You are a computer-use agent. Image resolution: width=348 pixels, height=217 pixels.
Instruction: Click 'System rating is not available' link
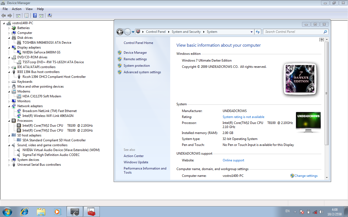pyautogui.click(x=243, y=117)
